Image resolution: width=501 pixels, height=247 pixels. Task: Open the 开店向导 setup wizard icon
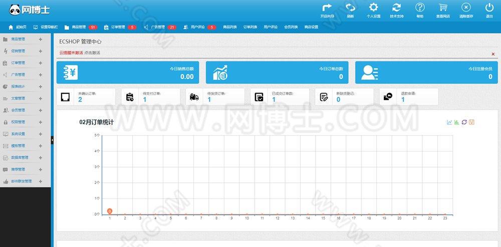pos(327,7)
